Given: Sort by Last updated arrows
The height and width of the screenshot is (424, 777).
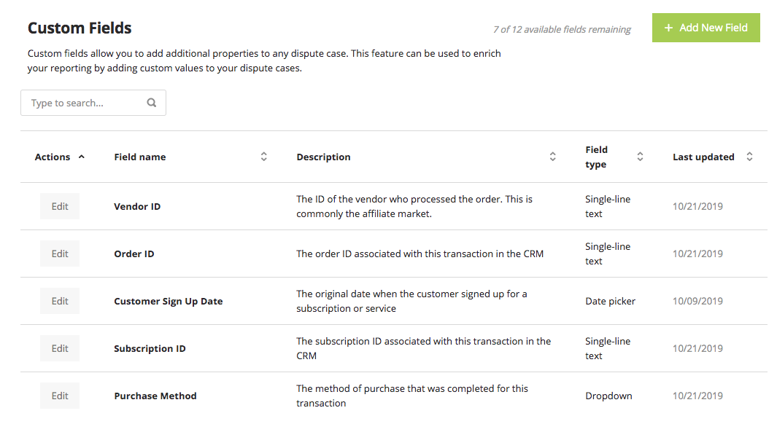Looking at the screenshot, I should pyautogui.click(x=749, y=157).
